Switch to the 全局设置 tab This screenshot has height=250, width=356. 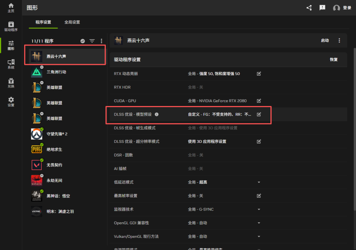[72, 22]
